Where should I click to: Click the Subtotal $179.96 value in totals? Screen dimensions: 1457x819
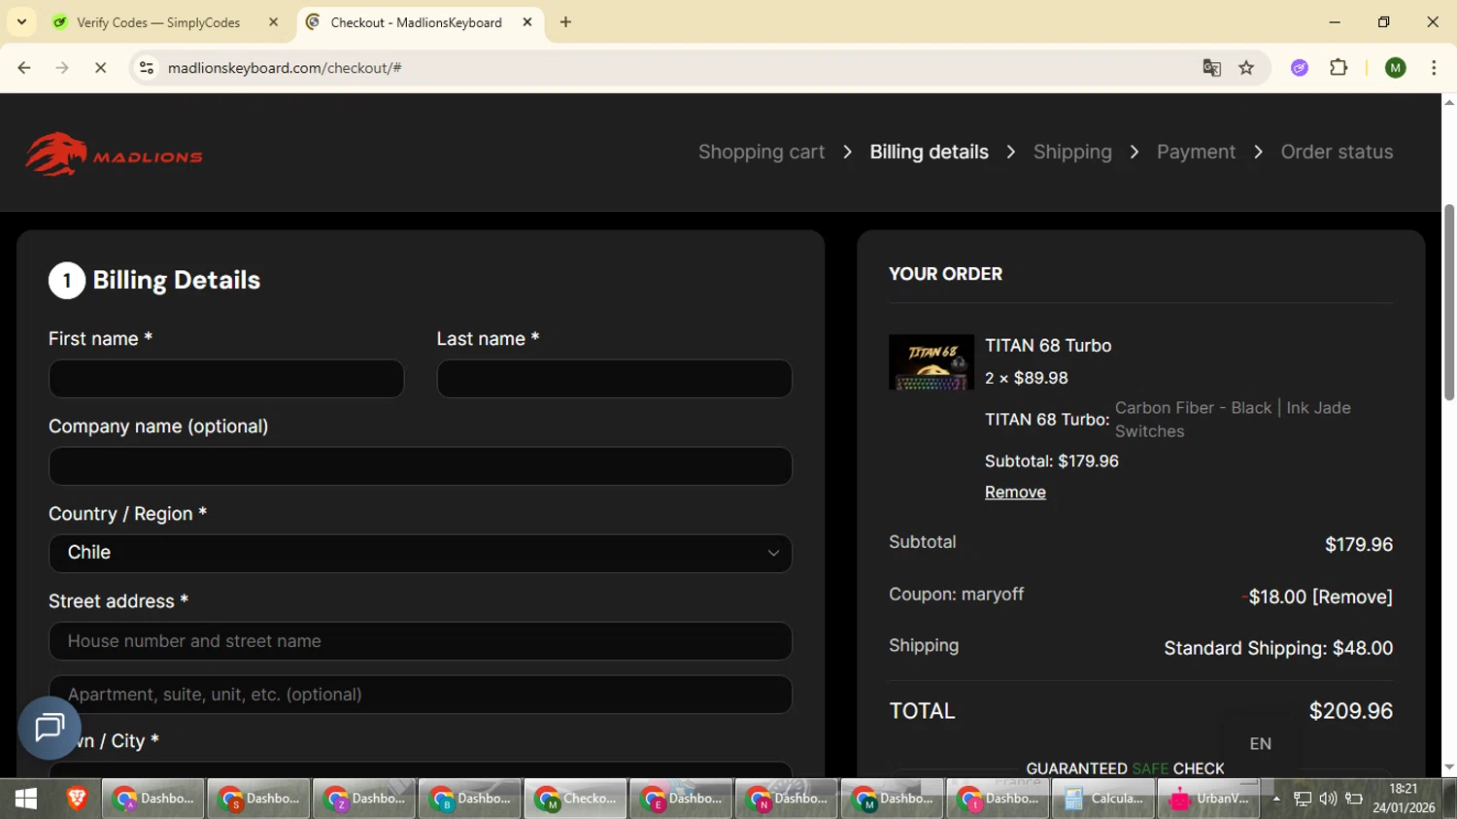coord(1359,545)
